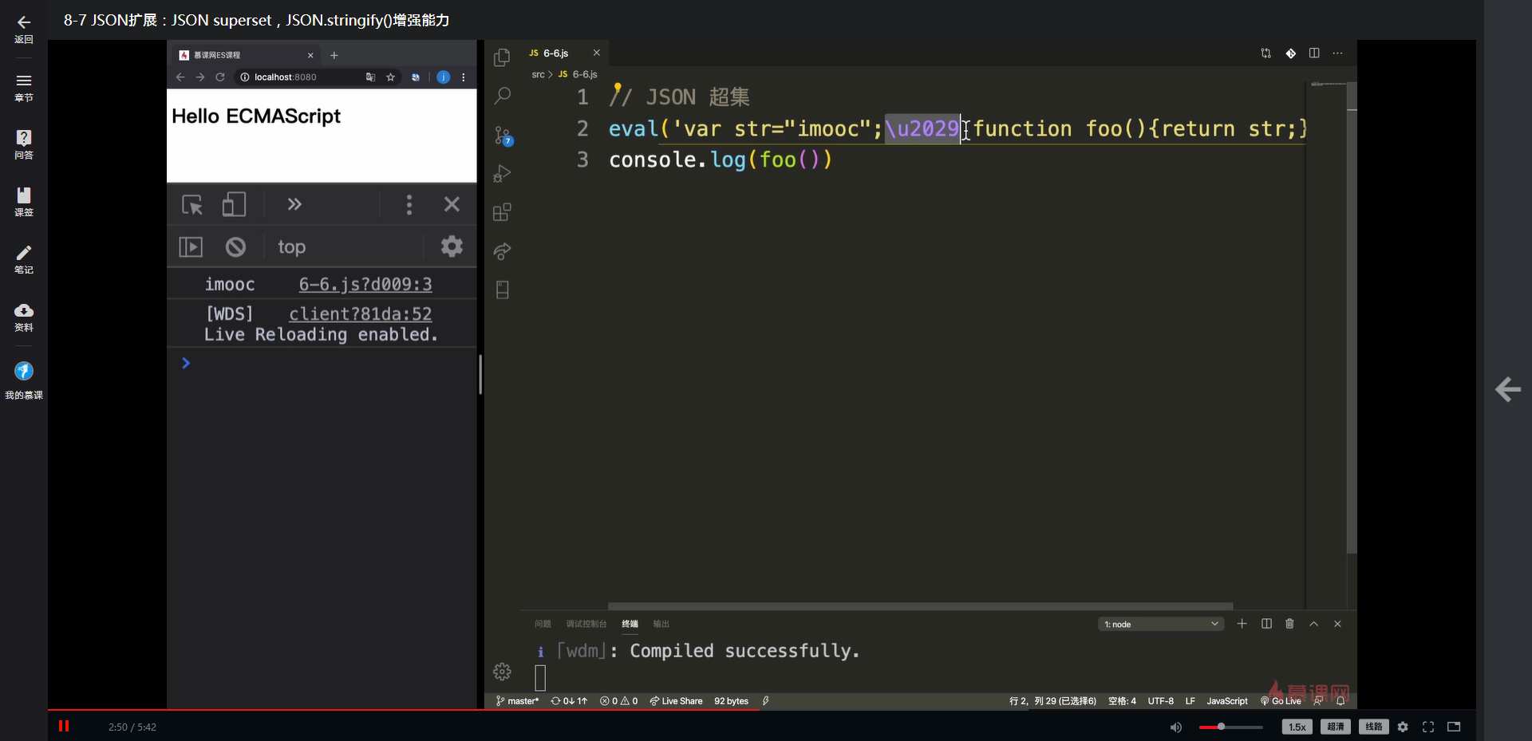Change playback speed from 1.5x
1532x741 pixels.
click(1297, 727)
